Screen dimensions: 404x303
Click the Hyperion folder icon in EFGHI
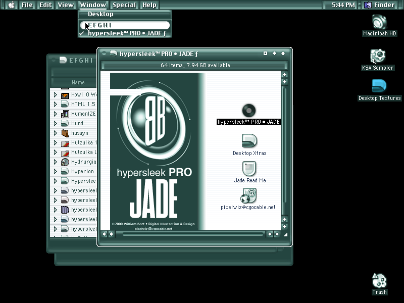click(65, 171)
